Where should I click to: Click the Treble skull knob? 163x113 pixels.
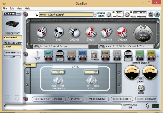point(91,32)
